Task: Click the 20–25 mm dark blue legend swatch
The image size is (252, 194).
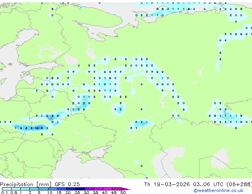Action: (71, 189)
